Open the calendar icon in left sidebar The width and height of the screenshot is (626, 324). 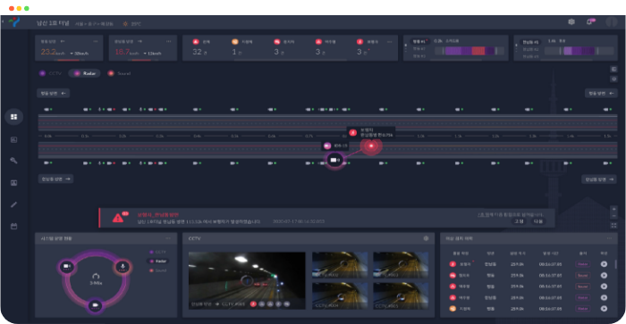tap(14, 227)
